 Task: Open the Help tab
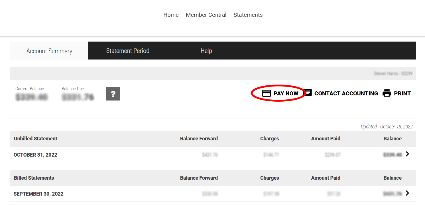coord(206,51)
